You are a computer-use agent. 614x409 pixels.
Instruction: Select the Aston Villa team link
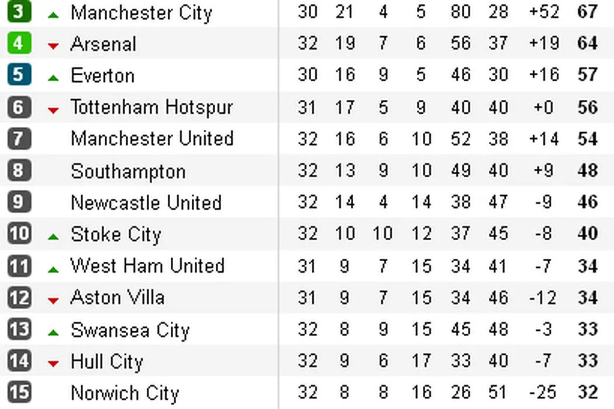click(x=117, y=297)
